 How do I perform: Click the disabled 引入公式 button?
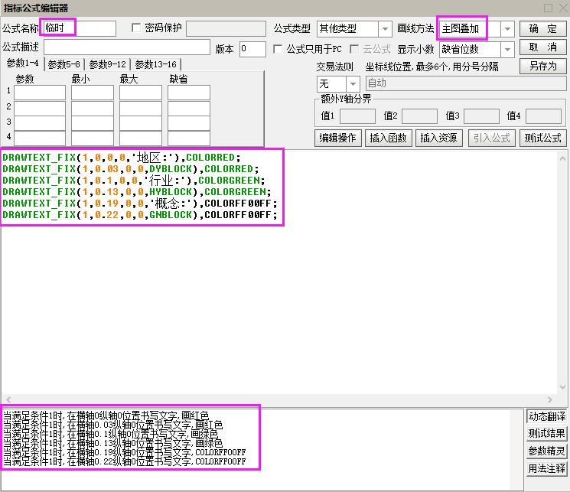tap(491, 138)
